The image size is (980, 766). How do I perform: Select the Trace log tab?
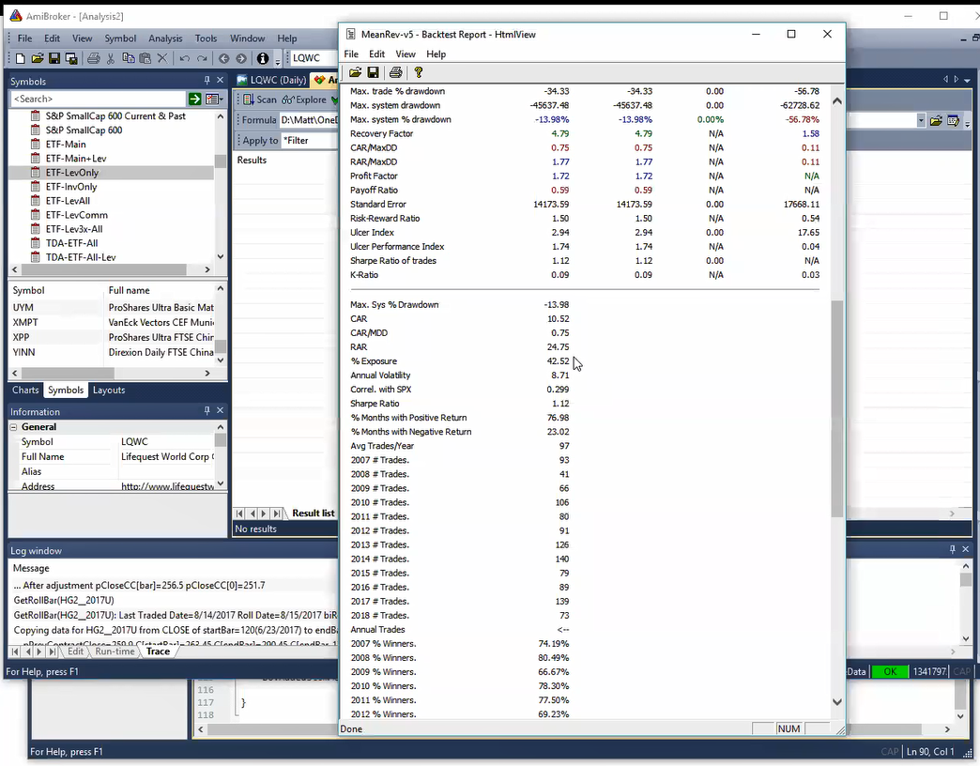[158, 651]
